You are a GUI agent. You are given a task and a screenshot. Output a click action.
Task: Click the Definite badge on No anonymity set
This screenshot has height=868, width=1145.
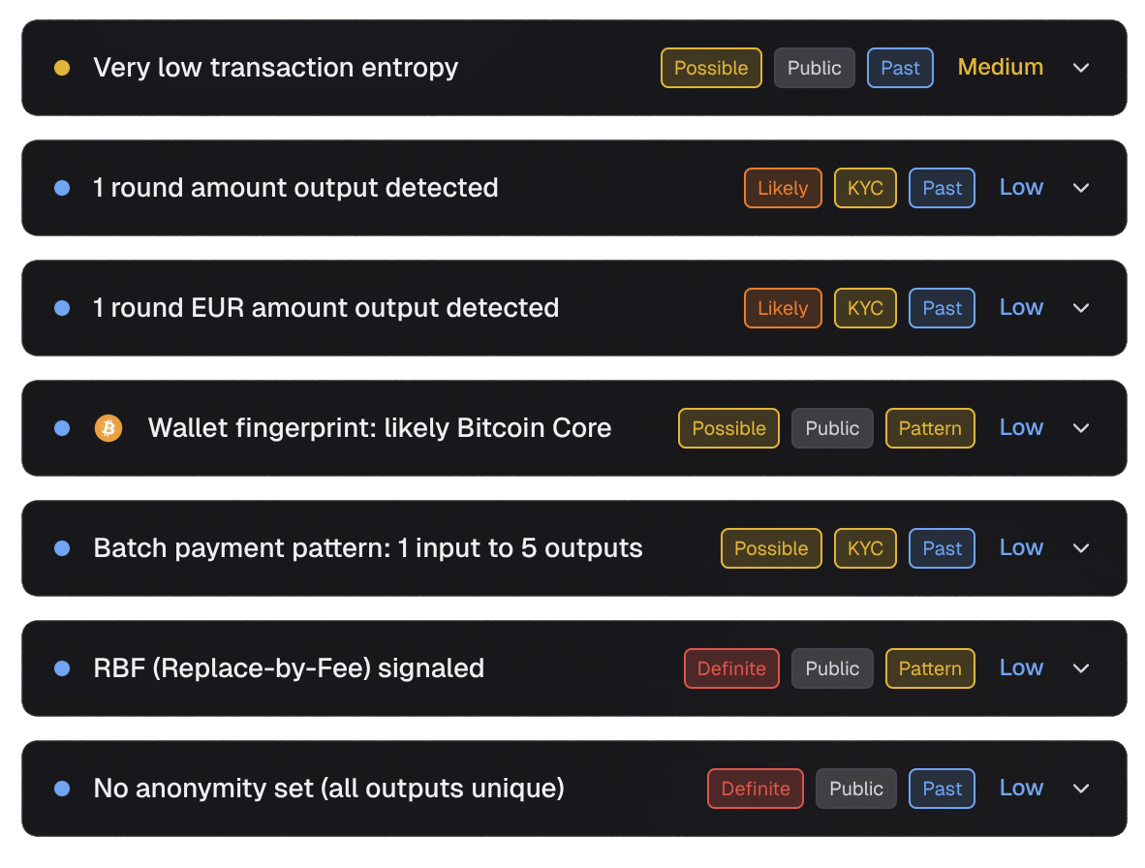tap(756, 789)
